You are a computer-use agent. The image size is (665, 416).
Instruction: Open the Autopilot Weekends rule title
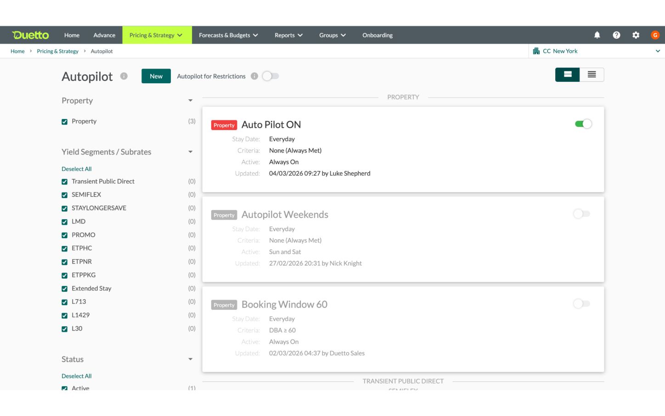(x=285, y=215)
